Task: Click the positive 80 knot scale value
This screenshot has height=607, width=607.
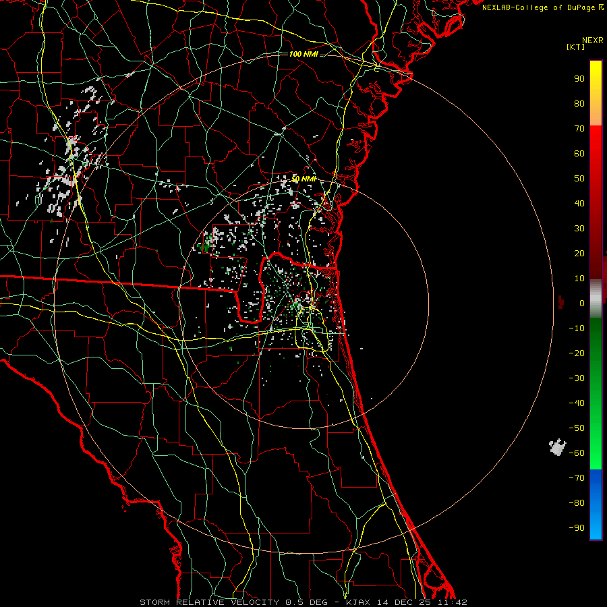Action: point(579,104)
